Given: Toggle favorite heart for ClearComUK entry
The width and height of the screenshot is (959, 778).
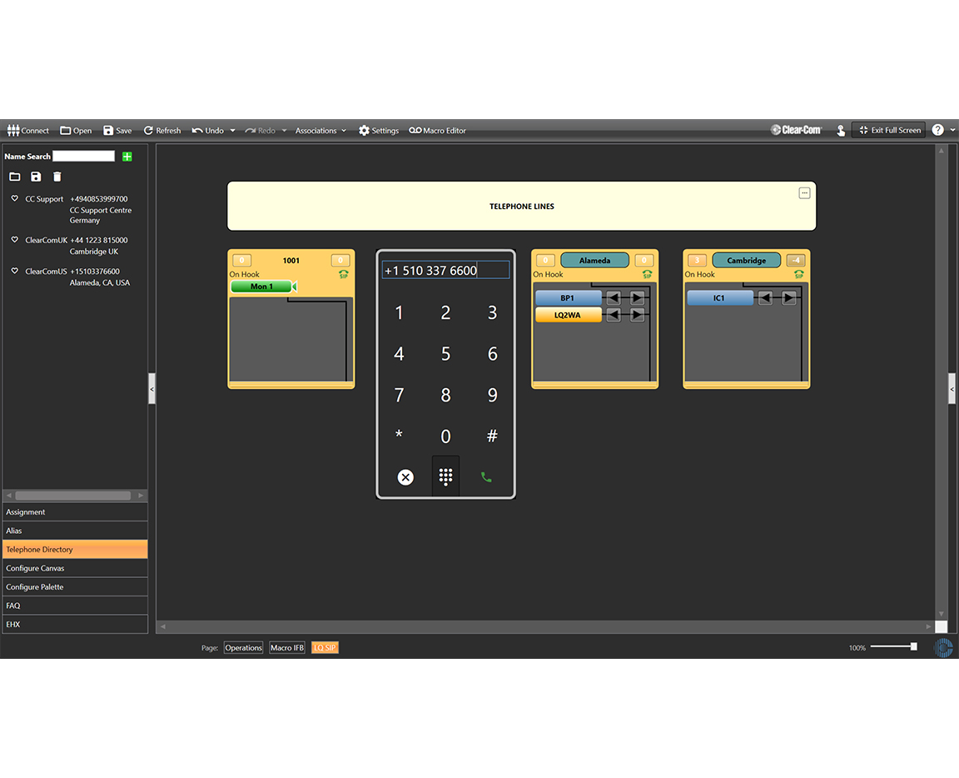Looking at the screenshot, I should point(15,240).
